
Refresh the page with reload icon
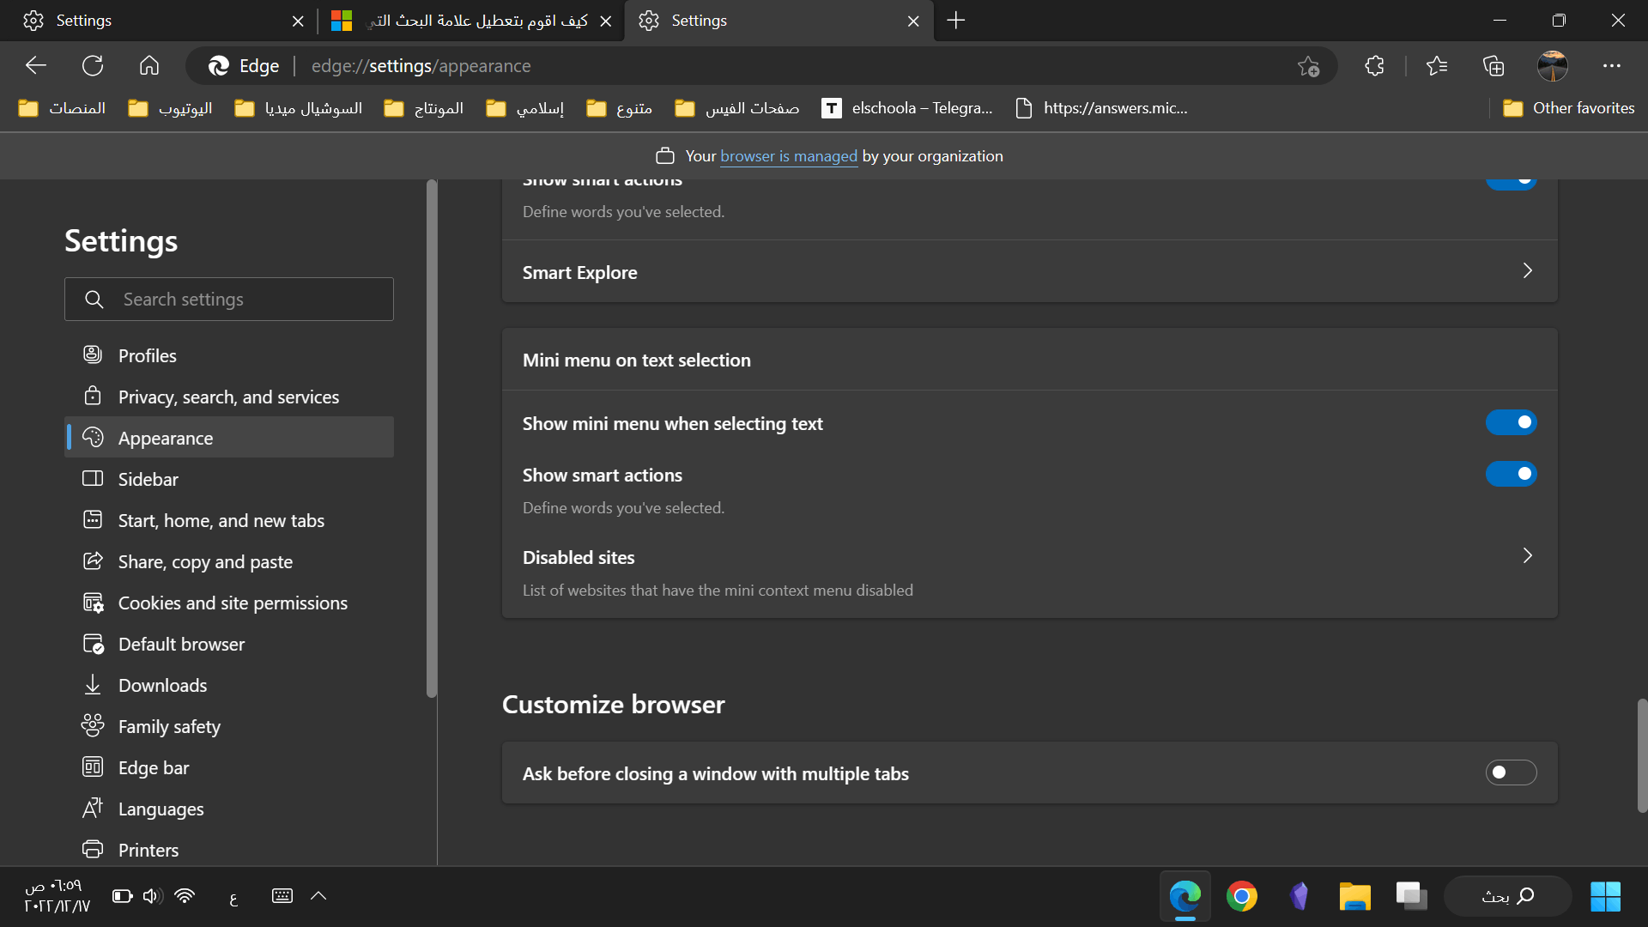pos(93,66)
